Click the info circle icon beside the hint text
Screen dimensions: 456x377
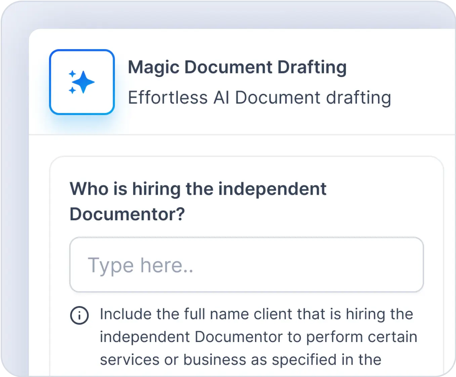point(79,315)
